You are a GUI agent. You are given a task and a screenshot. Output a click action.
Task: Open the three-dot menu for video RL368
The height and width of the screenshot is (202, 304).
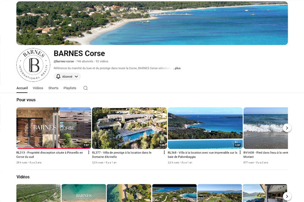pos(240,153)
